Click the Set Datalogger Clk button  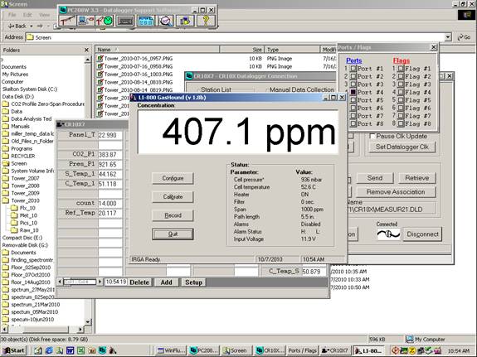(402, 147)
